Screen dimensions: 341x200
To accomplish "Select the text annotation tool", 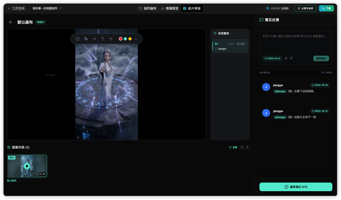I will click(102, 39).
